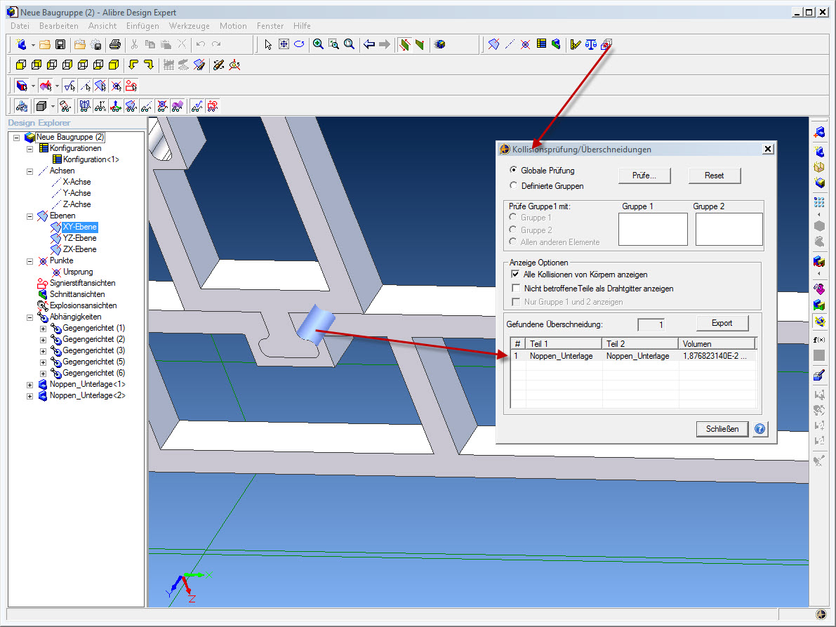Screen dimensions: 836x627
Task: Click the Prüfe... button
Action: click(x=644, y=176)
